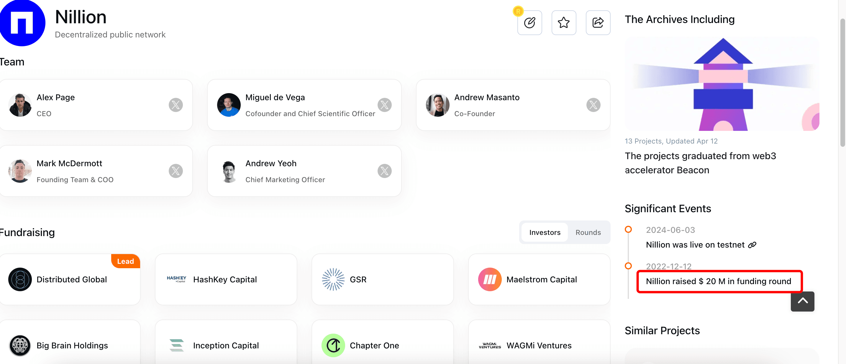Click Miguel de Vega's avatar photo
Viewport: 846px width, 364px height.
coord(229,105)
